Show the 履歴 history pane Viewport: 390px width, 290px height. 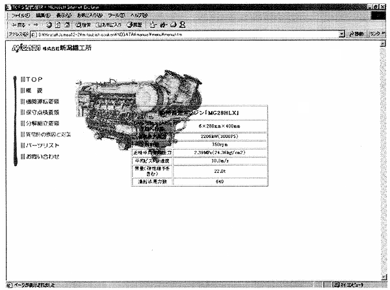135,25
